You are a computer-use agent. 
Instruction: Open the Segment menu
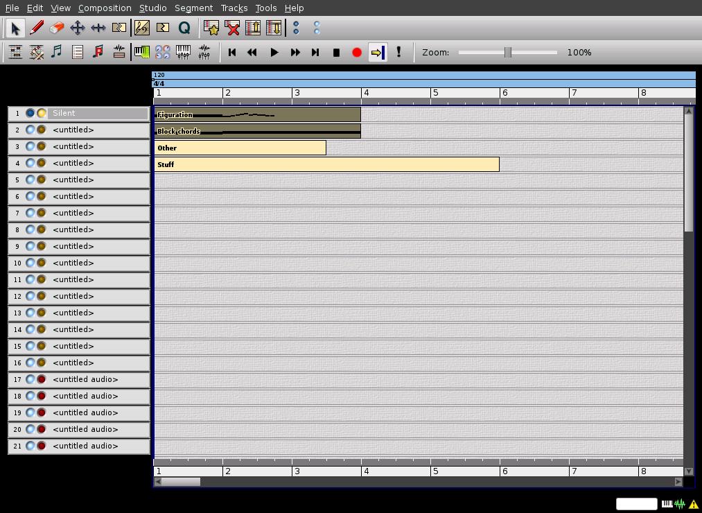click(x=193, y=8)
